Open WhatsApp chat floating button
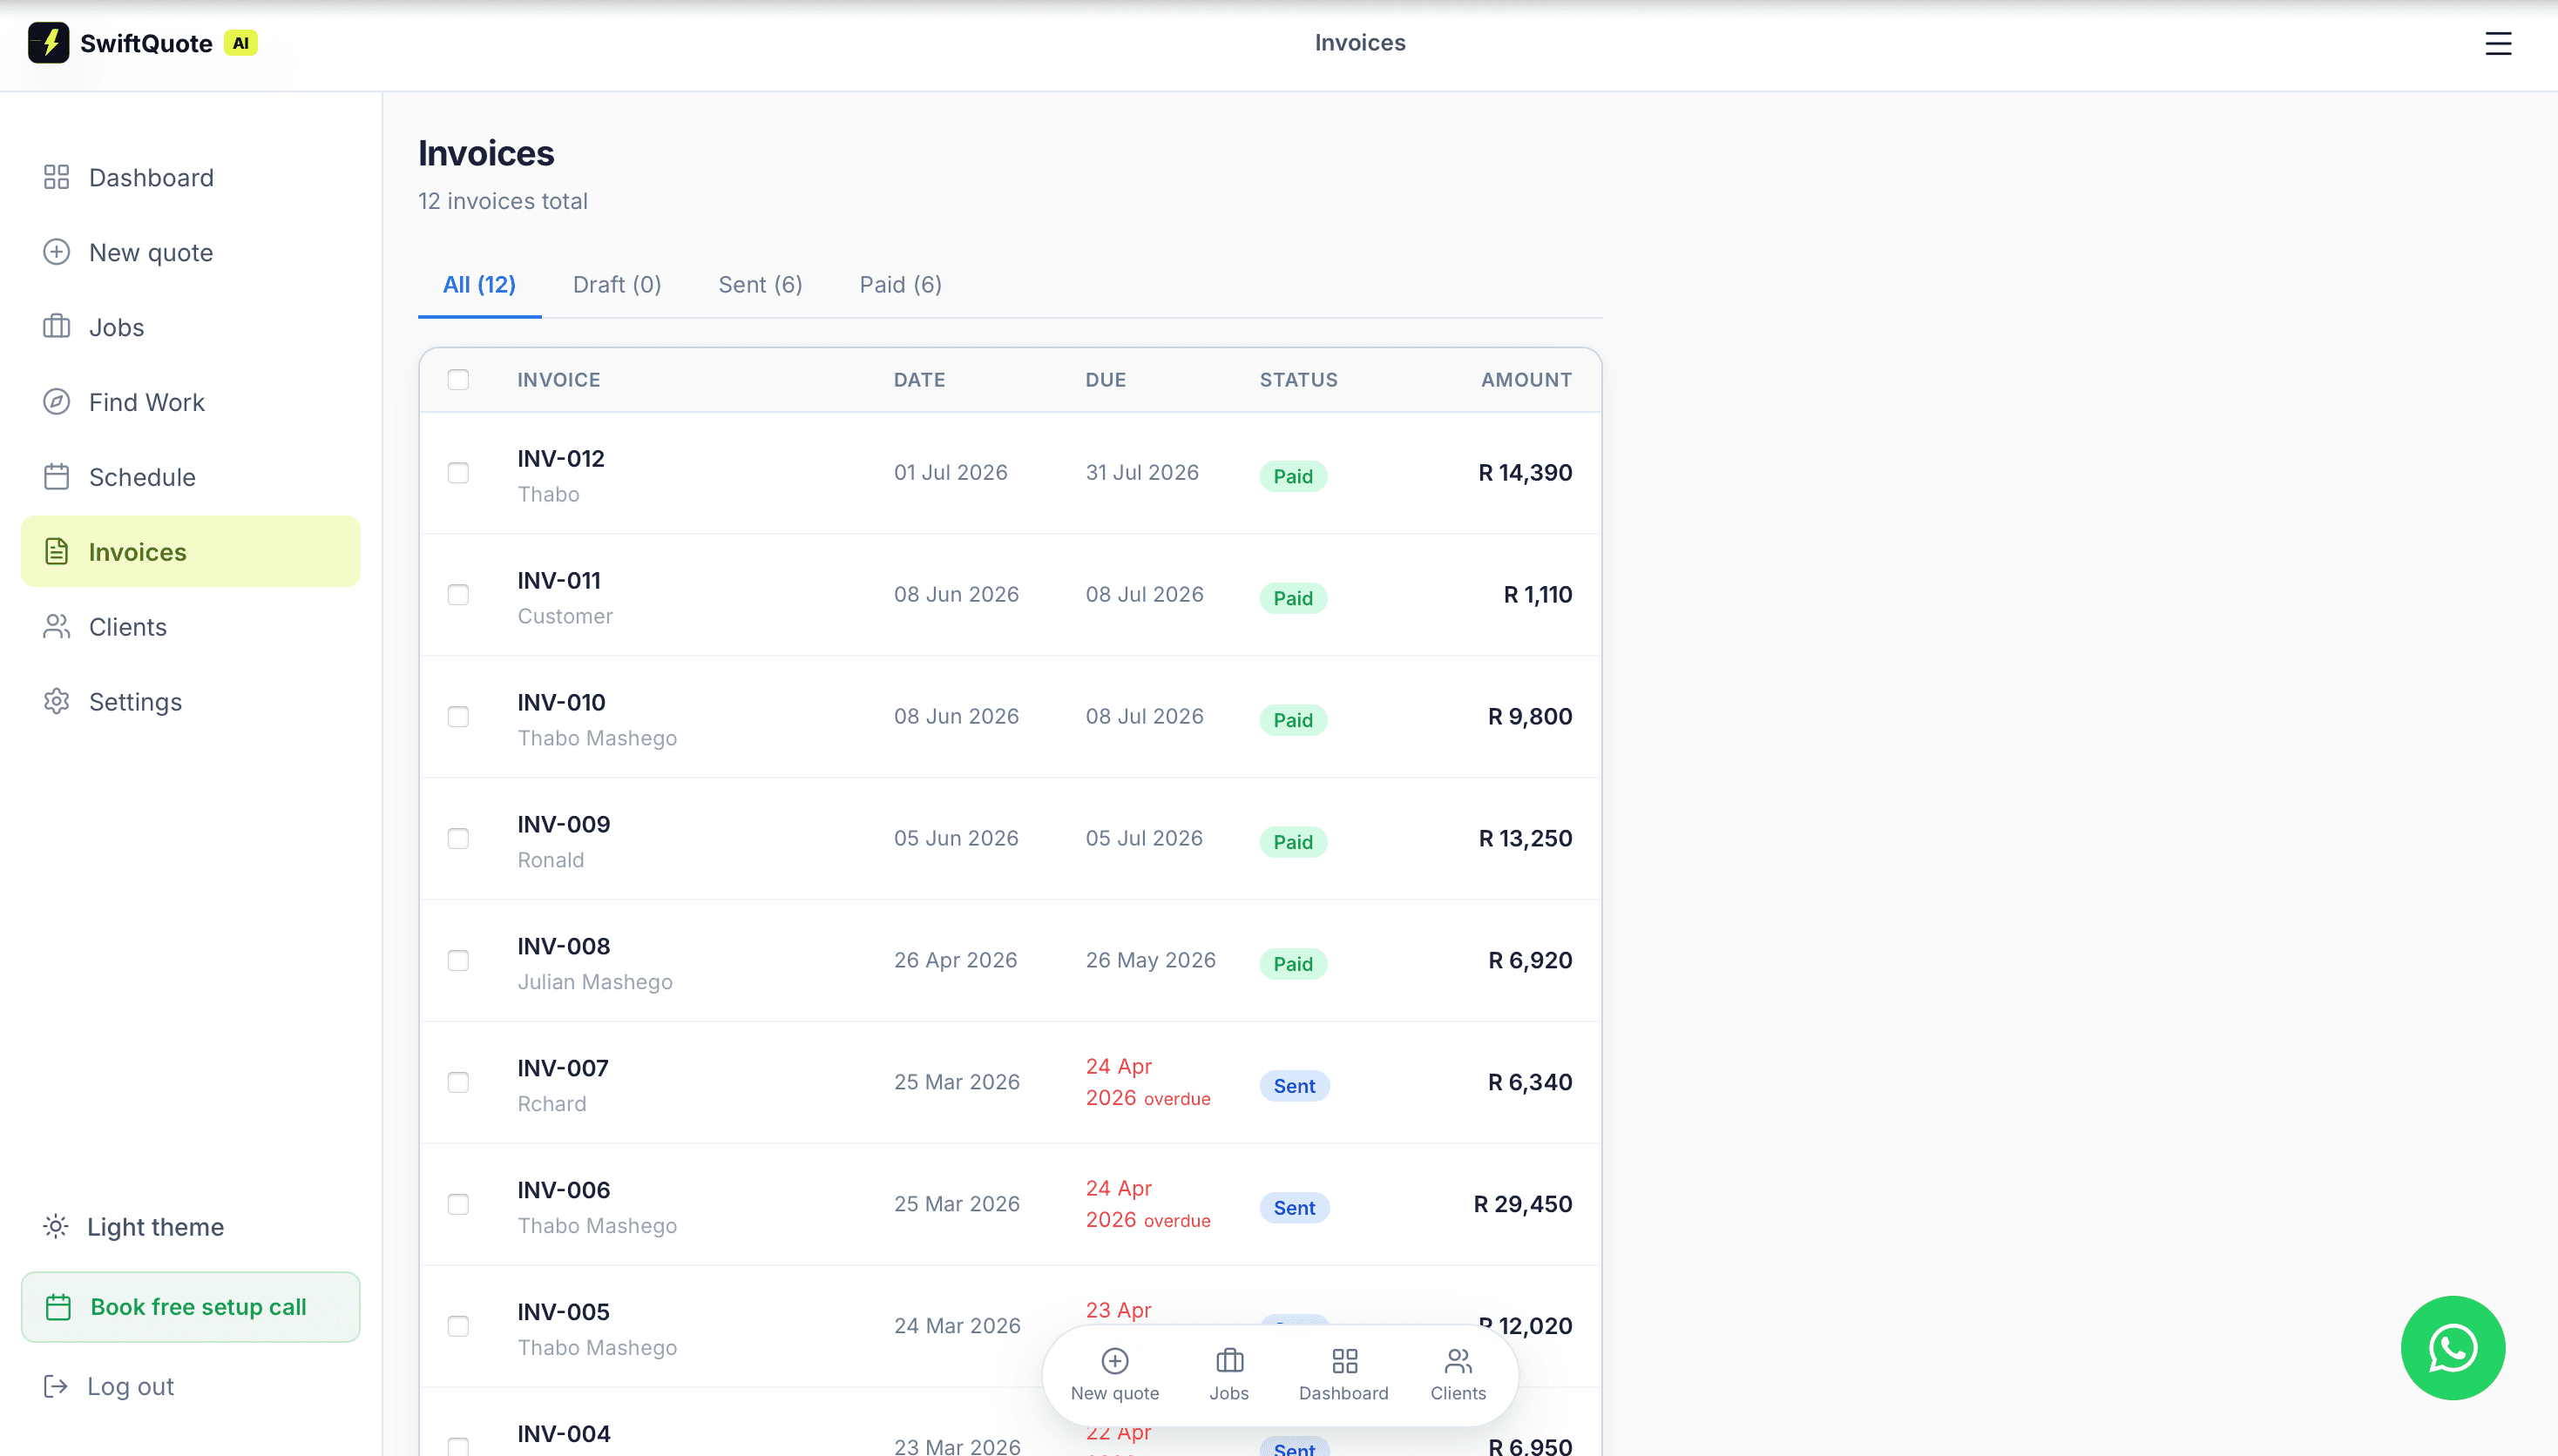The width and height of the screenshot is (2558, 1456). point(2453,1348)
